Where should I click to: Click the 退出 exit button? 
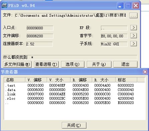coord(125,64)
